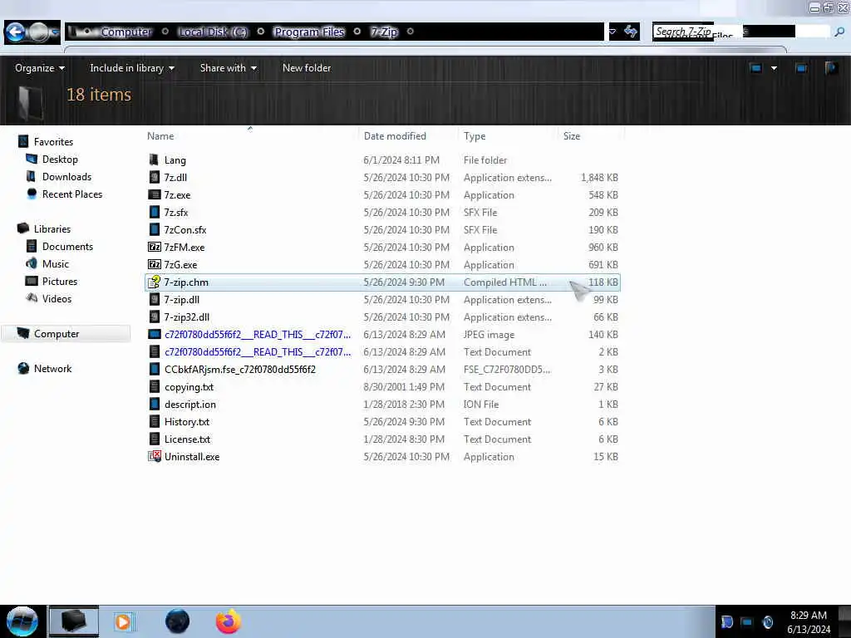Click the address bar refresh icon
This screenshot has width=851, height=638.
click(630, 32)
